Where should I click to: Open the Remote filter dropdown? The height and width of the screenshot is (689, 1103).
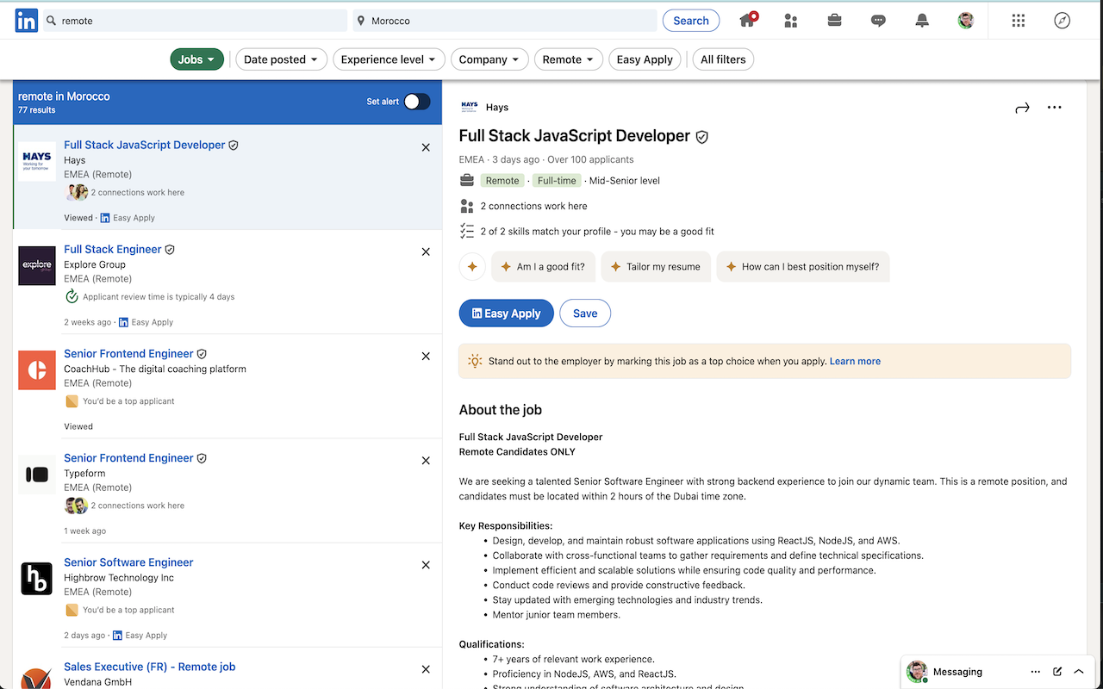[x=568, y=59]
